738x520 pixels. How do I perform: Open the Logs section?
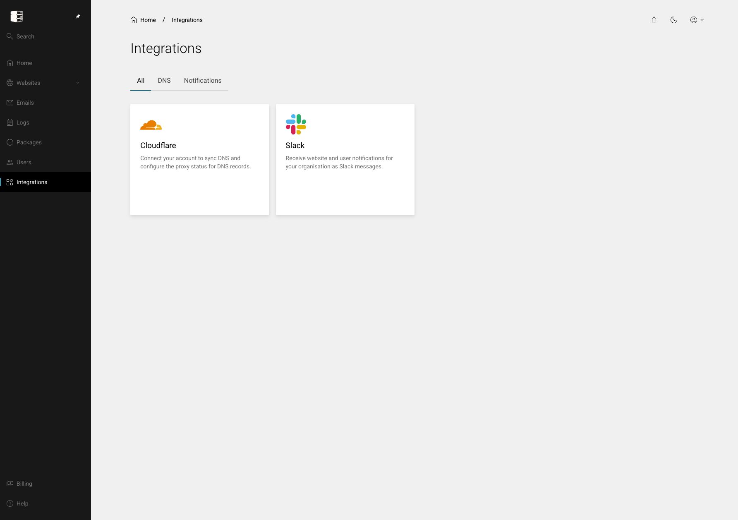[46, 122]
